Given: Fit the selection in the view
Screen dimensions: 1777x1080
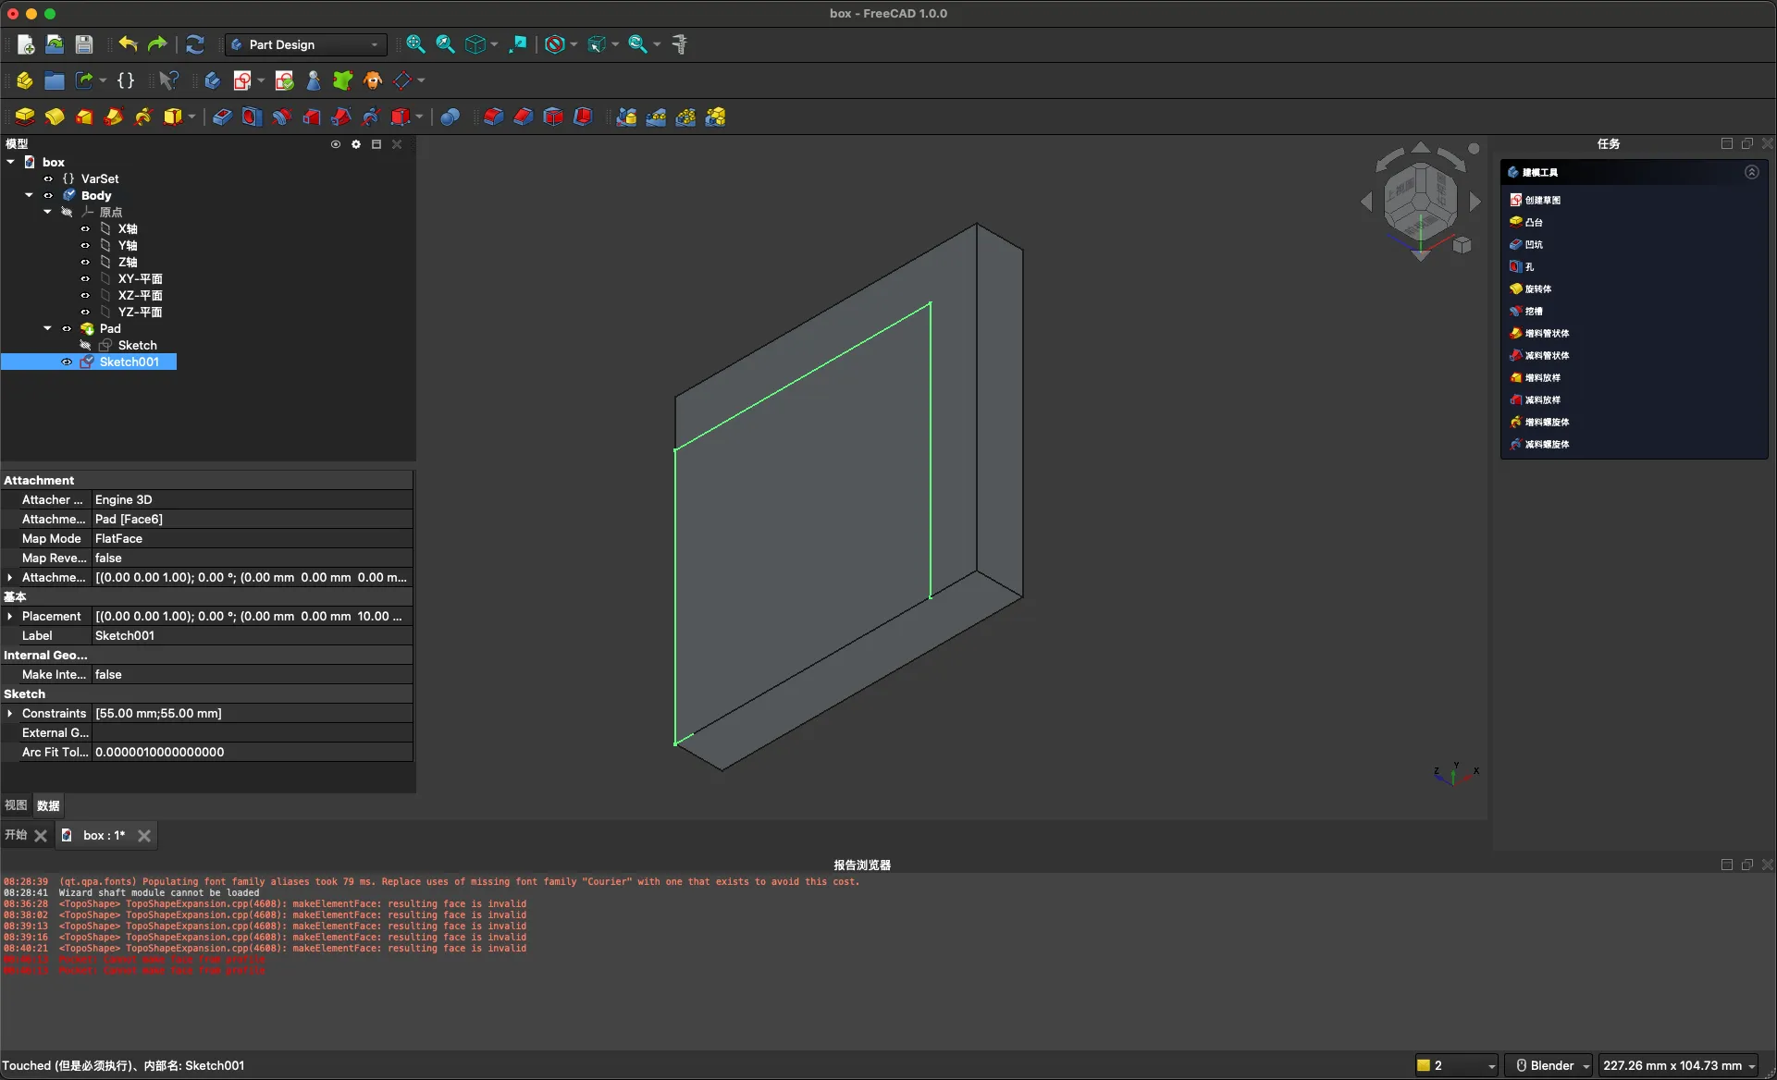Looking at the screenshot, I should pyautogui.click(x=445, y=44).
